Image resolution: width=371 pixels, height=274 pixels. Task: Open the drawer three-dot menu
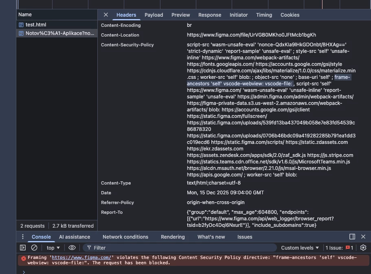pyautogui.click(x=23, y=237)
